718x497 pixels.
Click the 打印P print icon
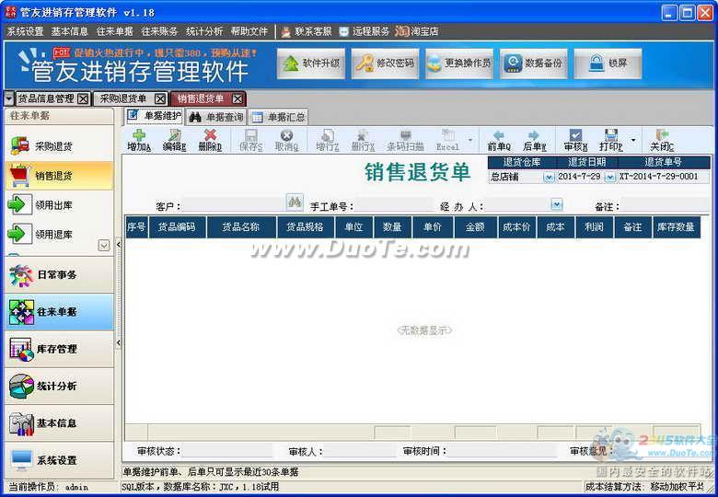[611, 140]
